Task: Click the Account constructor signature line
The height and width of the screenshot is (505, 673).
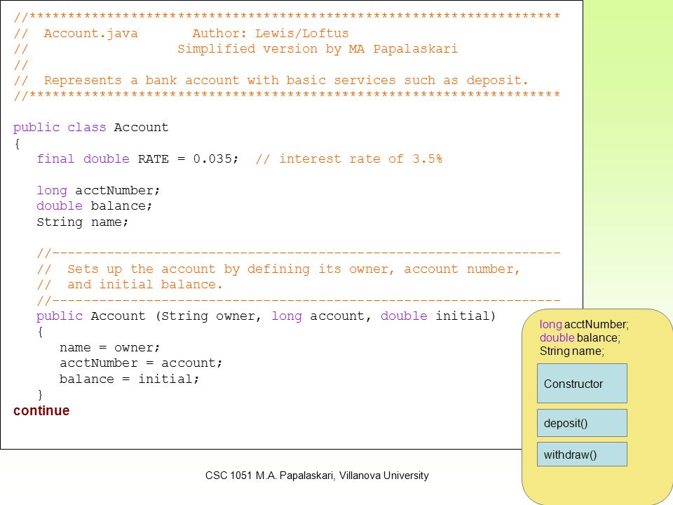Action: click(x=266, y=316)
